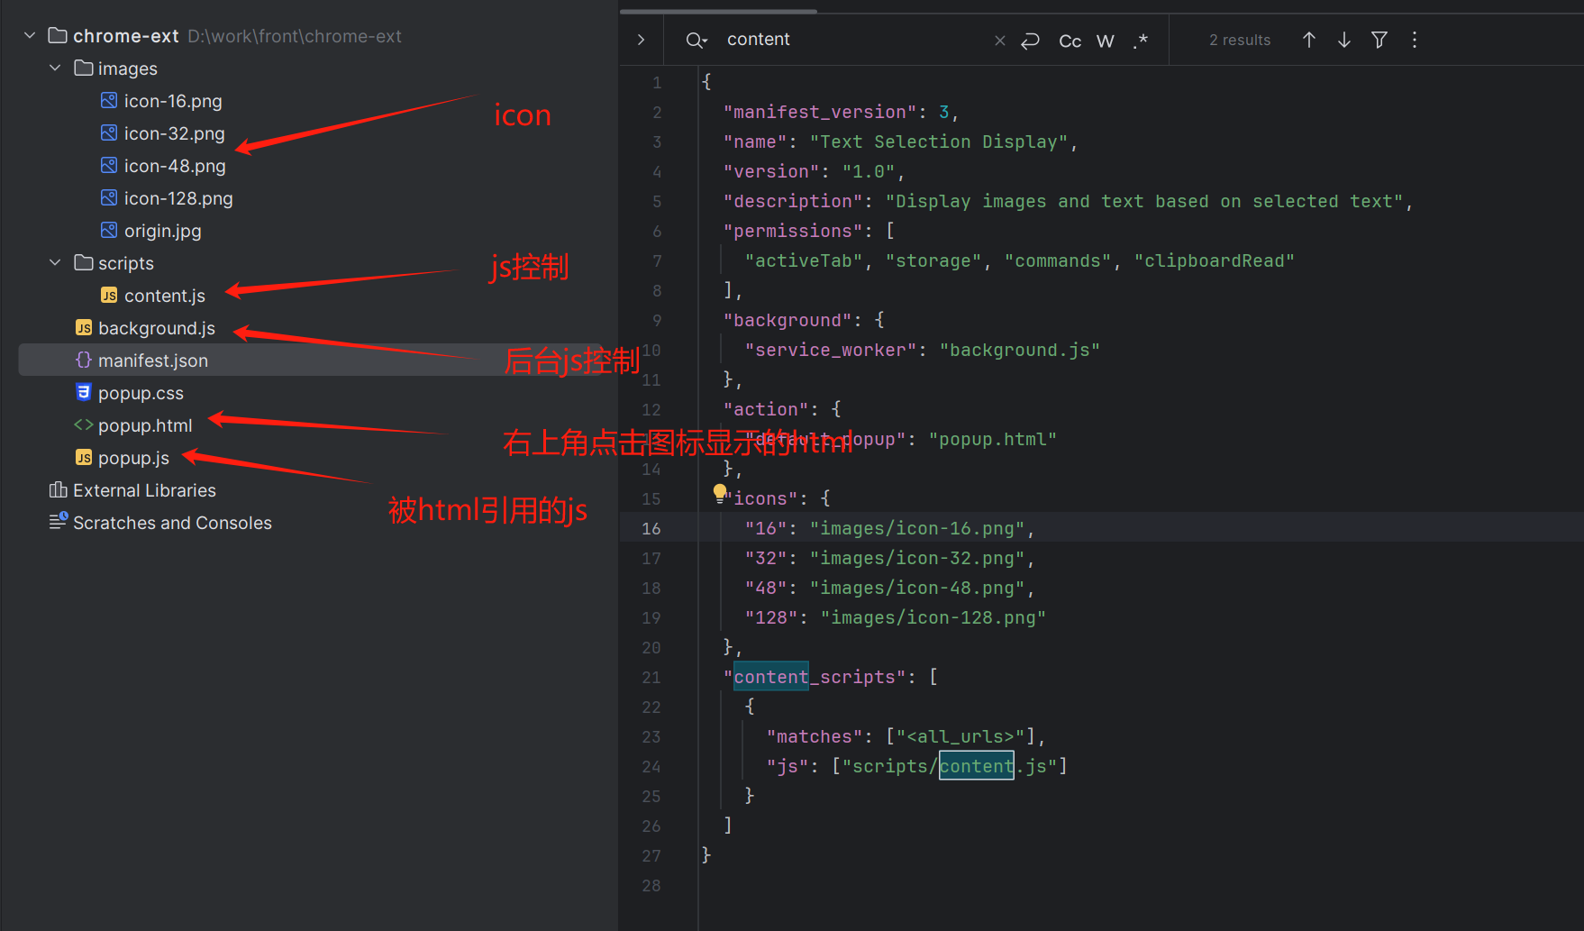Go to previous search occurrence
The height and width of the screenshot is (931, 1584).
click(x=1308, y=40)
